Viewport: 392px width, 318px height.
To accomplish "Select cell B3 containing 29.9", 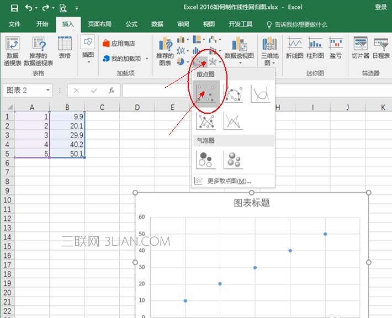I will pyautogui.click(x=67, y=135).
